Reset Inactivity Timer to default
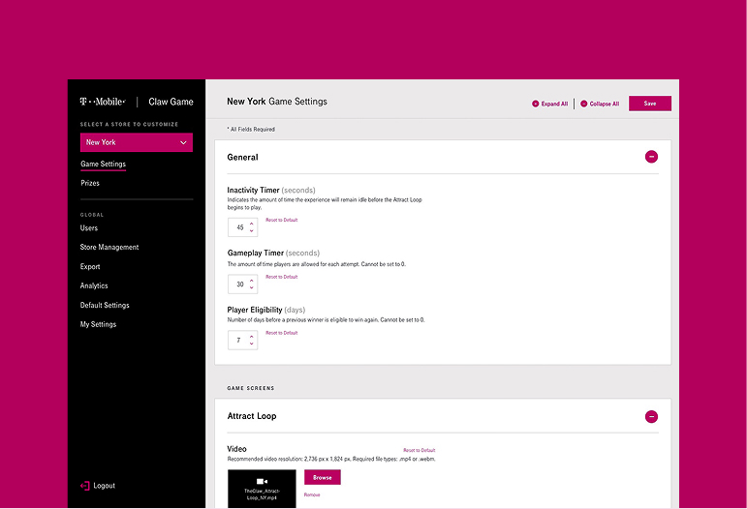 click(x=282, y=220)
